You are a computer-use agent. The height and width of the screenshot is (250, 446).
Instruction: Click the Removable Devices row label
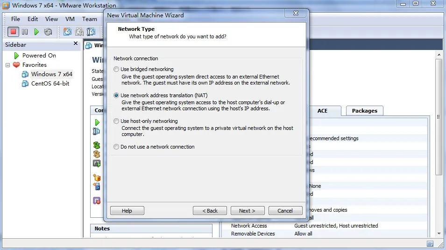pos(253,234)
